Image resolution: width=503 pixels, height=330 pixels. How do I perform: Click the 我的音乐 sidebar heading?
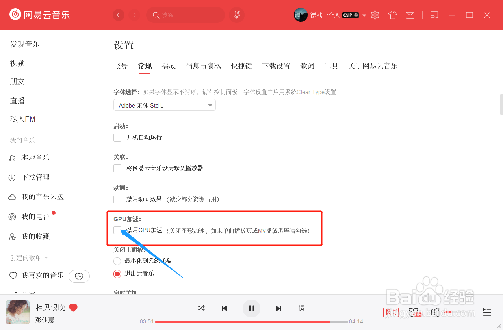22,140
